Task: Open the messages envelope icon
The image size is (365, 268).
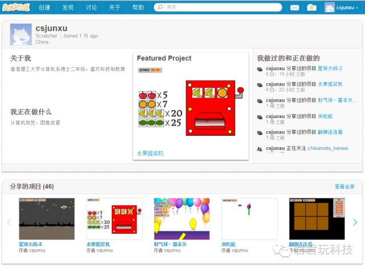Action: point(294,7)
